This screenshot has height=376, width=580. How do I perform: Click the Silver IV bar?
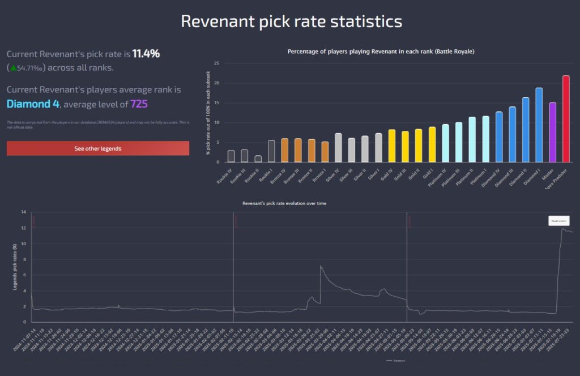[x=338, y=148]
